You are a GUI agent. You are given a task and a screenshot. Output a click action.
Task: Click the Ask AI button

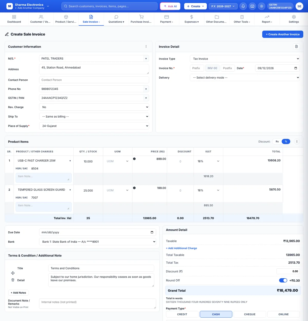[x=170, y=6]
